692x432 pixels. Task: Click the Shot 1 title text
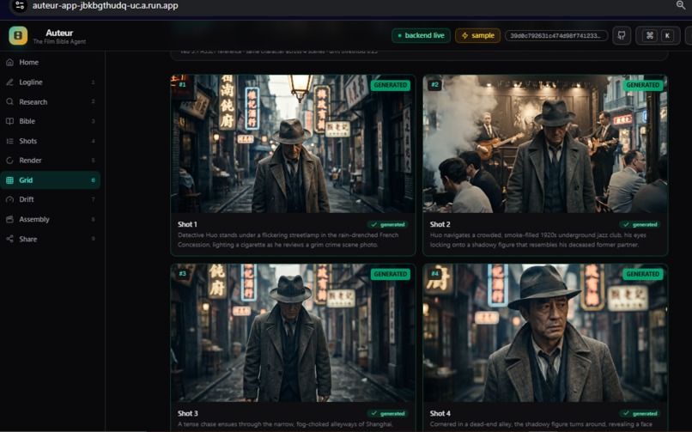pyautogui.click(x=187, y=224)
